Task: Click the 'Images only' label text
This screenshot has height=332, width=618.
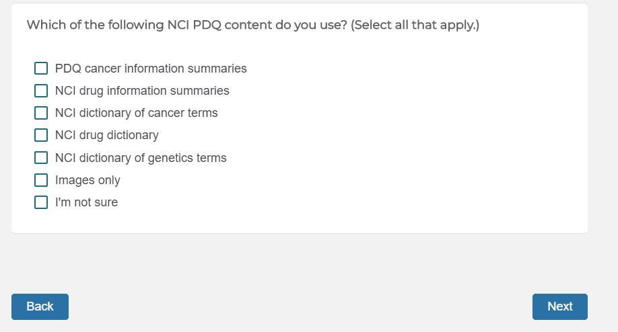Action: coord(88,180)
